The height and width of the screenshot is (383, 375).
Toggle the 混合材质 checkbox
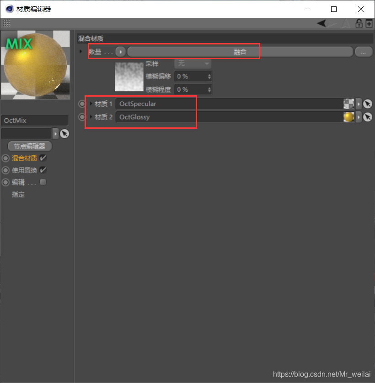pos(43,158)
